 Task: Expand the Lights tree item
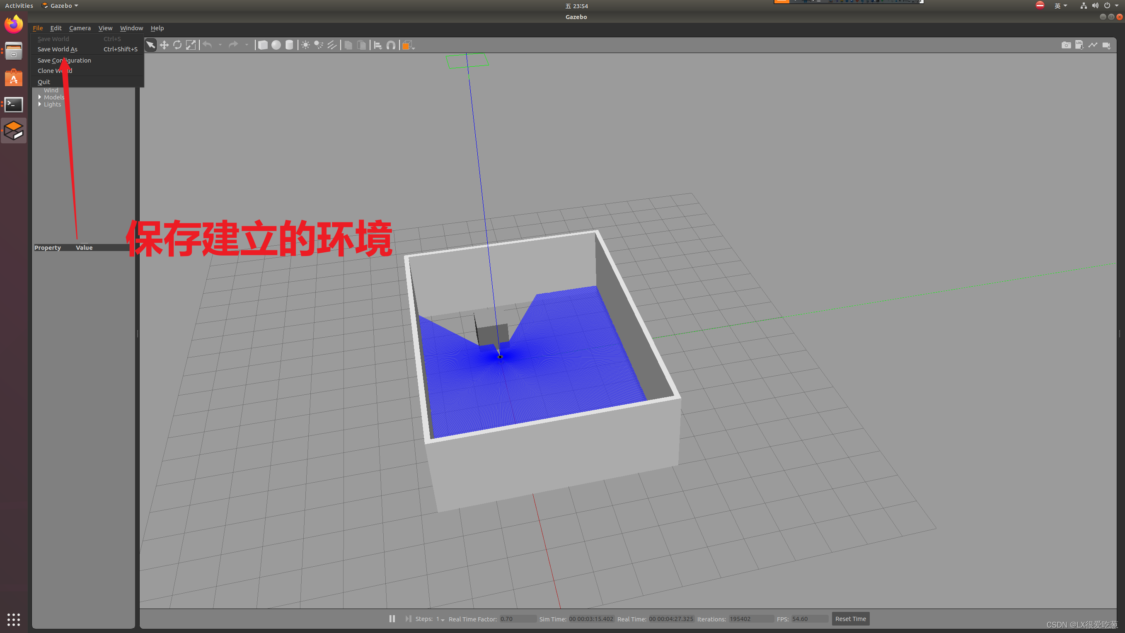[40, 104]
